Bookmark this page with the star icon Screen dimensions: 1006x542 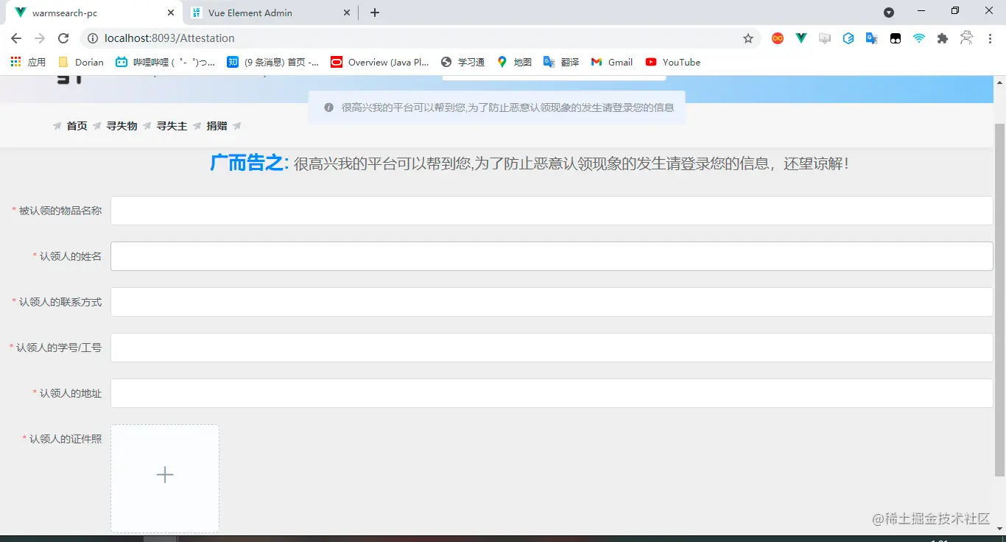(x=748, y=38)
